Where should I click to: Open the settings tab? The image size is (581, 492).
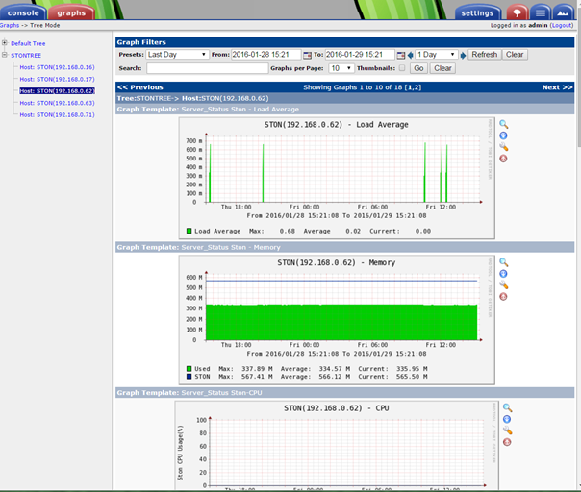478,12
